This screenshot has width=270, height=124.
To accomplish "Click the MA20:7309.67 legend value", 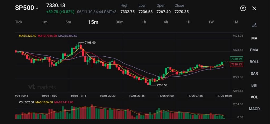I will tap(68, 36).
